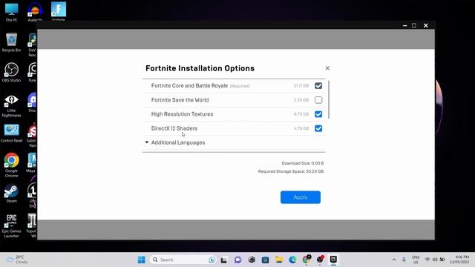Open the Recycle Bin icon
This screenshot has width=475, height=267.
click(x=12, y=42)
